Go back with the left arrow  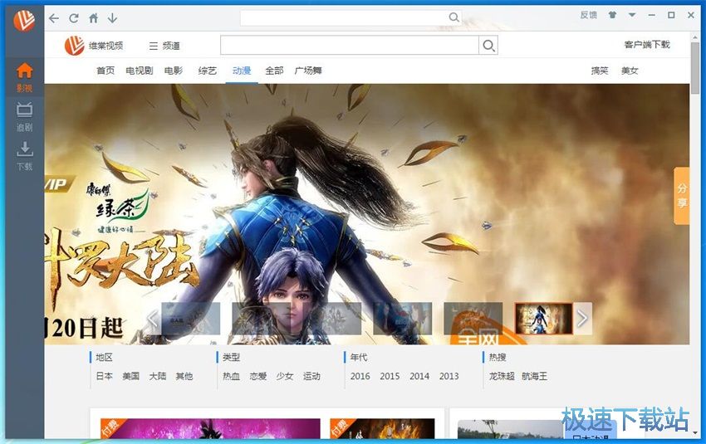pos(54,18)
